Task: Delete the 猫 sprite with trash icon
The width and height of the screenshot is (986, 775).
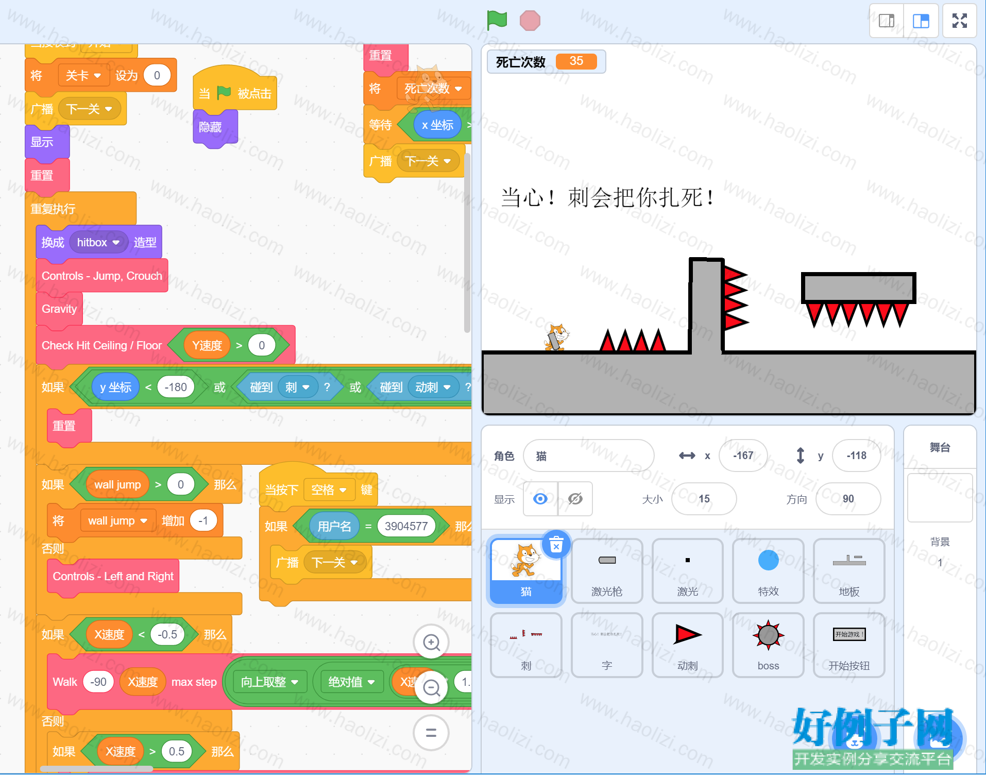Action: [556, 545]
